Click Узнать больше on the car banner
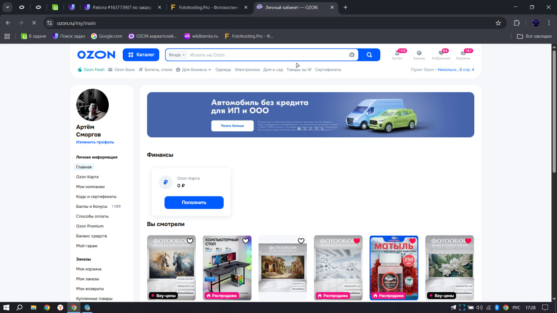This screenshot has width=557, height=313. click(x=232, y=126)
